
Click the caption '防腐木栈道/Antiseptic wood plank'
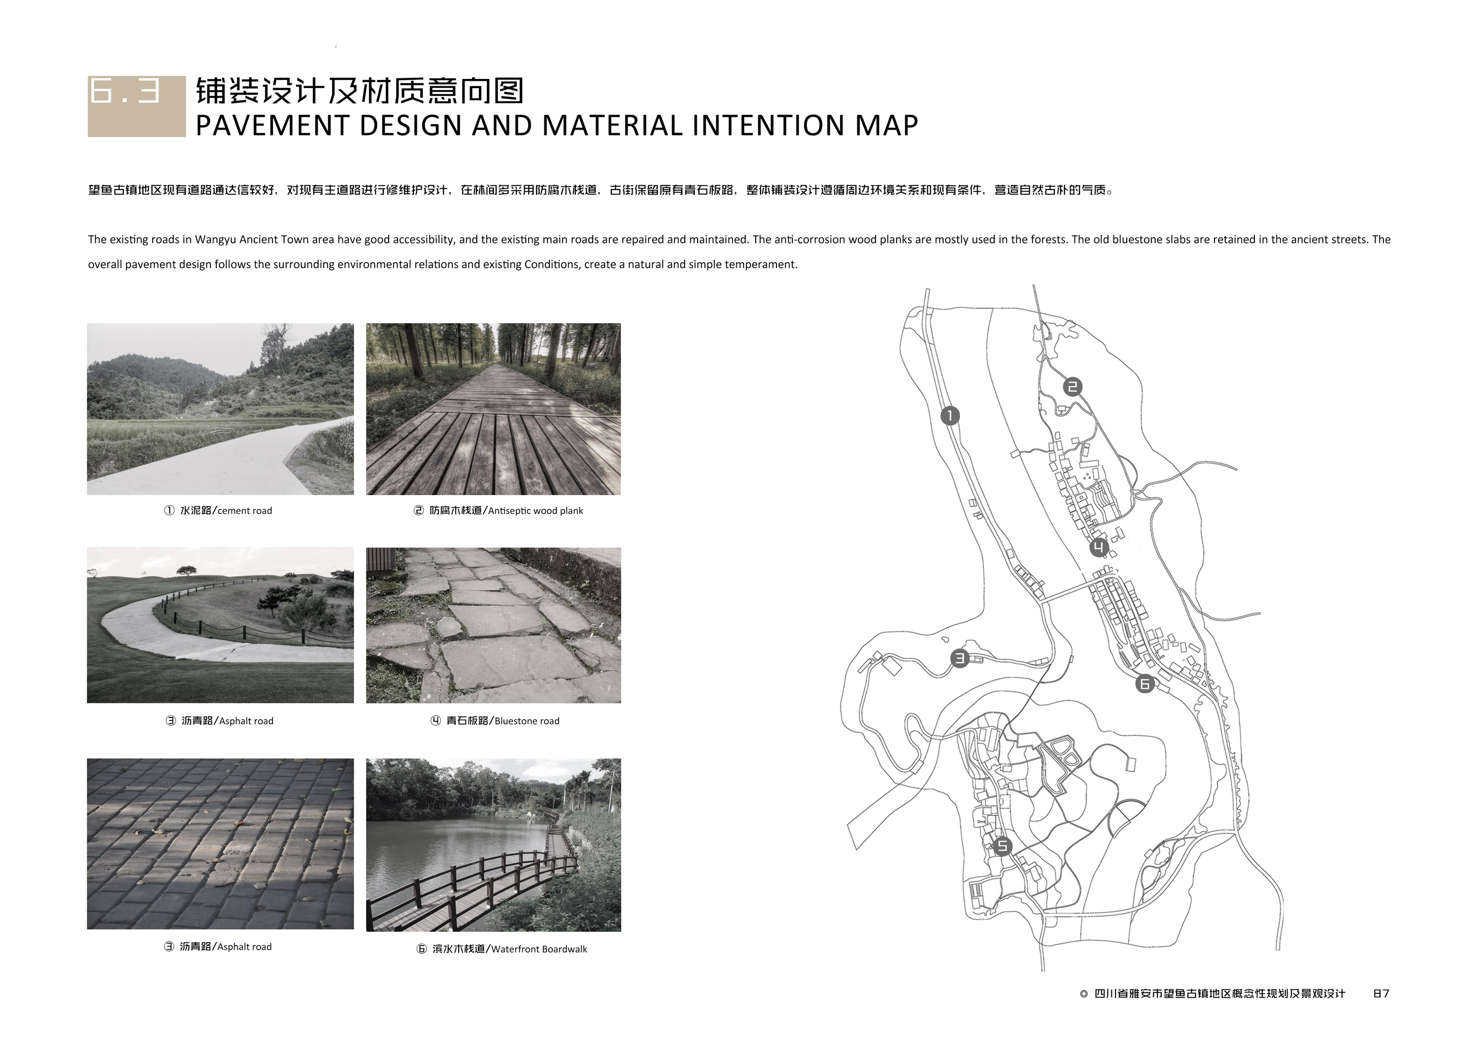[506, 510]
